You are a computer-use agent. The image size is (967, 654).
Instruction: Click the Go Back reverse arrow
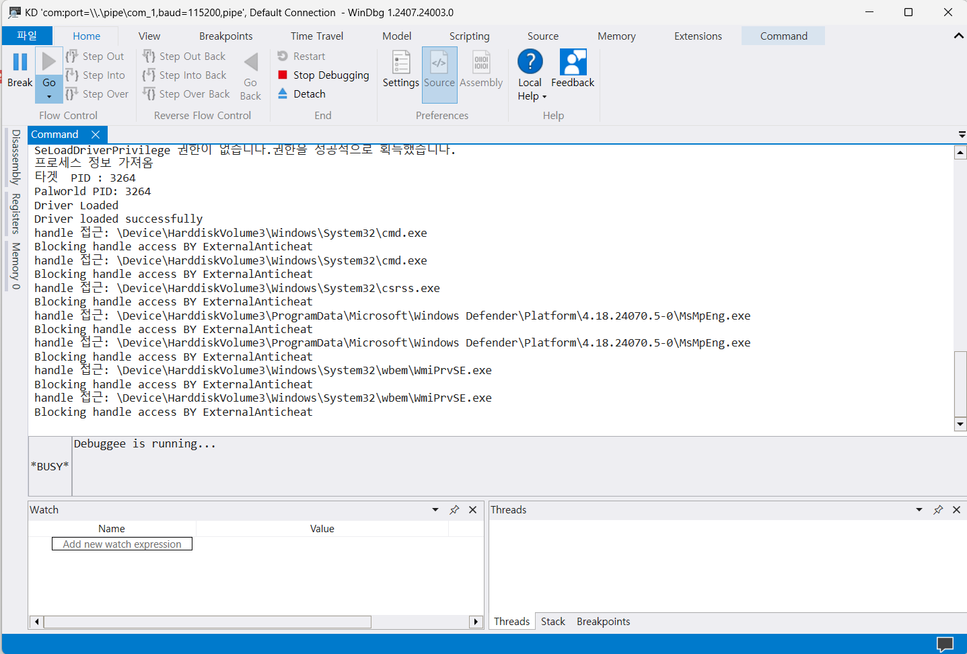[251, 62]
